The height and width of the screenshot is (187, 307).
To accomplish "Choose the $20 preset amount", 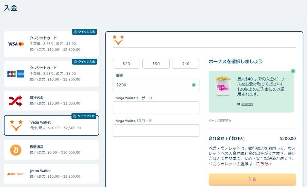I will click(x=126, y=64).
